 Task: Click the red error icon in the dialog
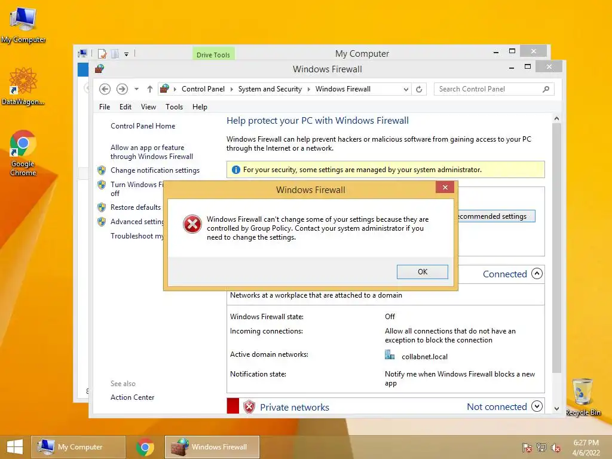[x=192, y=224]
